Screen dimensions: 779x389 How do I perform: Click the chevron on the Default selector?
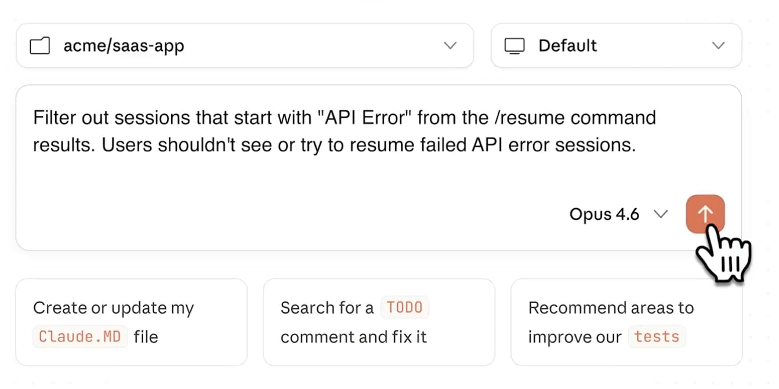click(x=718, y=46)
